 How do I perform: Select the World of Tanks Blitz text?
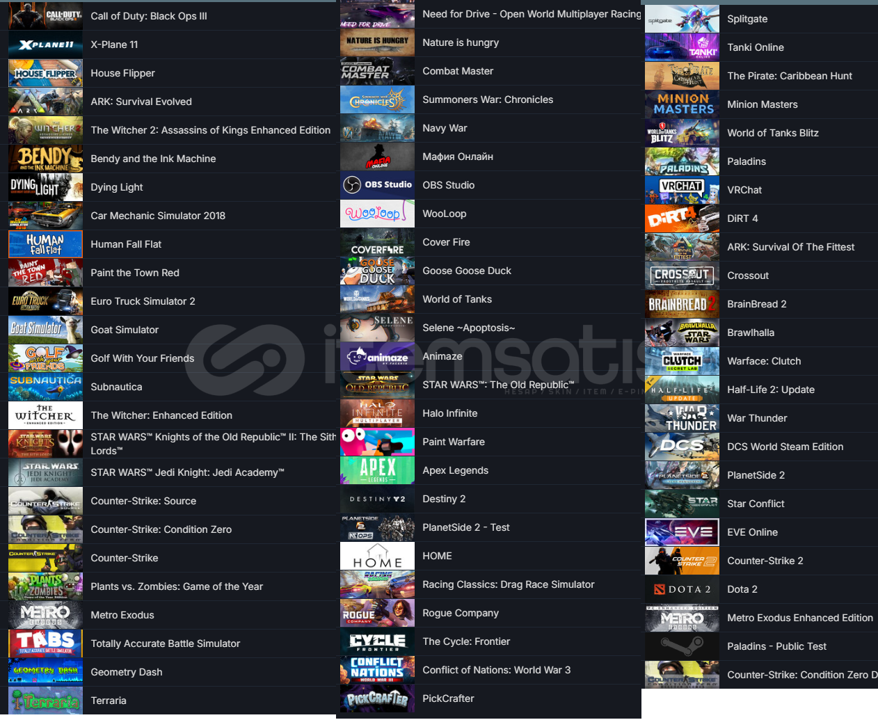(x=773, y=133)
